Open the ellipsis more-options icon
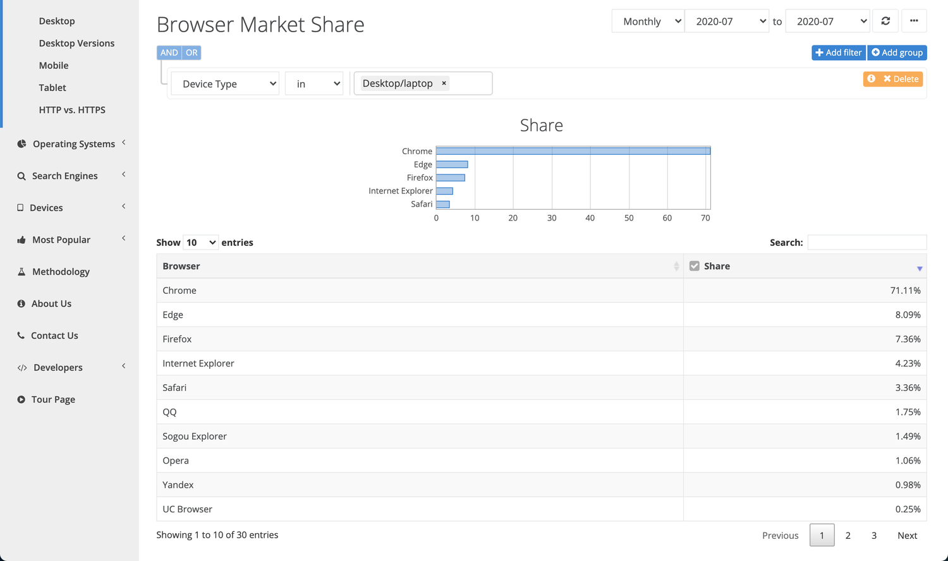The image size is (948, 561). coord(914,20)
